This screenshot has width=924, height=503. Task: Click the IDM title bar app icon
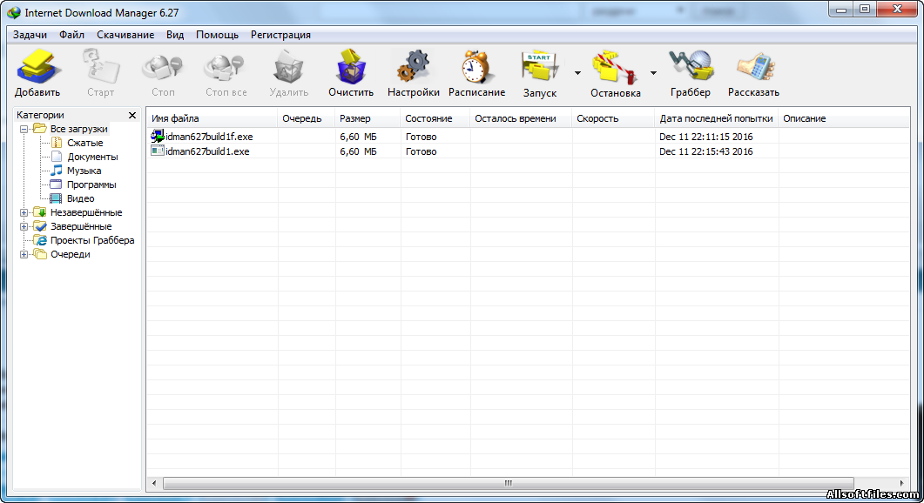coord(14,12)
